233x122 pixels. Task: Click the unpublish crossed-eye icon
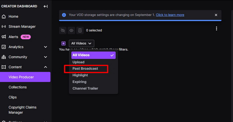[63, 31]
